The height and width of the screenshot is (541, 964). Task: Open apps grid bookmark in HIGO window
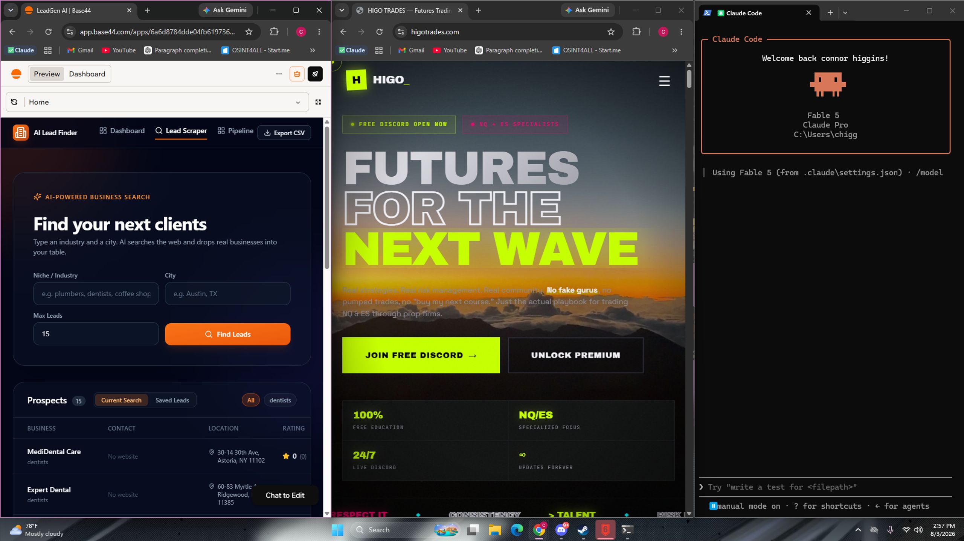click(379, 50)
